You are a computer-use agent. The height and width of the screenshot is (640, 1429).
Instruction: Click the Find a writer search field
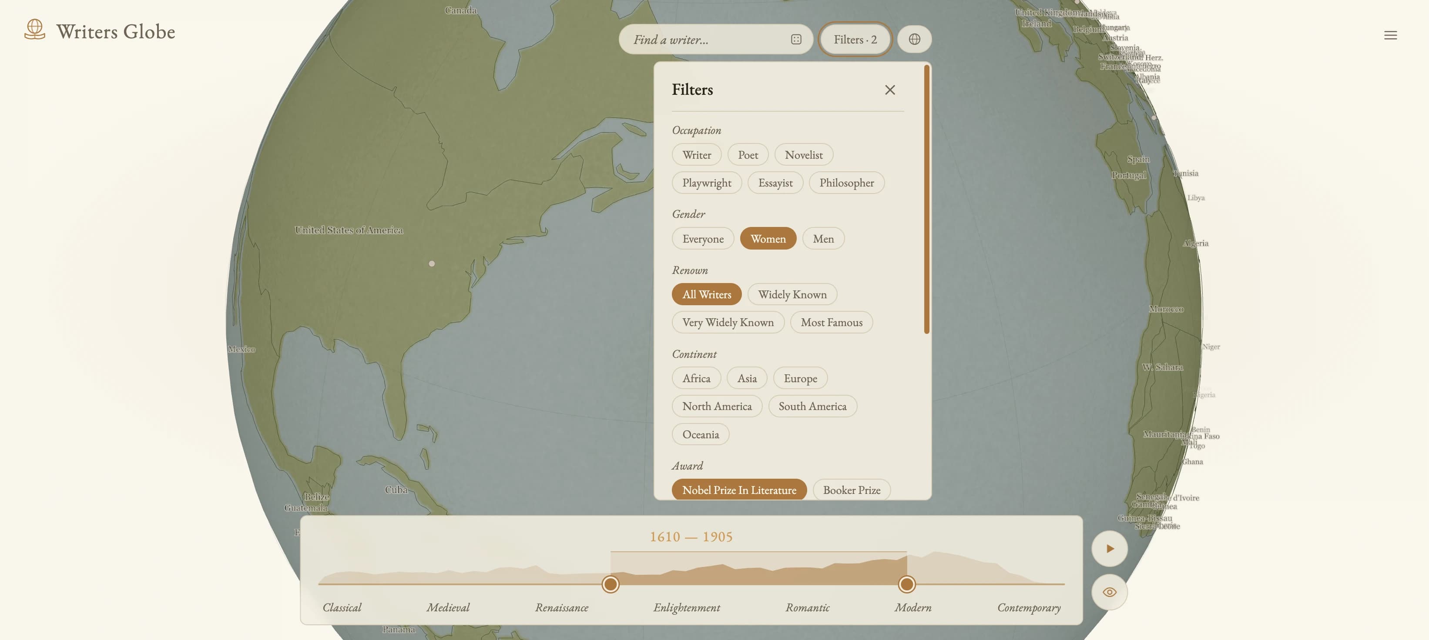point(716,39)
